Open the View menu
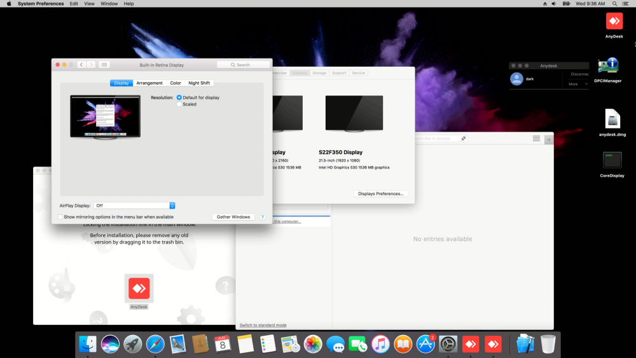The width and height of the screenshot is (636, 358). pyautogui.click(x=89, y=4)
